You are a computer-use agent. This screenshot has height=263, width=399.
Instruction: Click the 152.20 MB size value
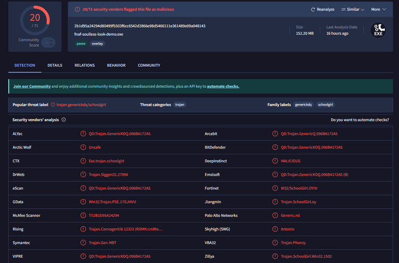(x=305, y=34)
